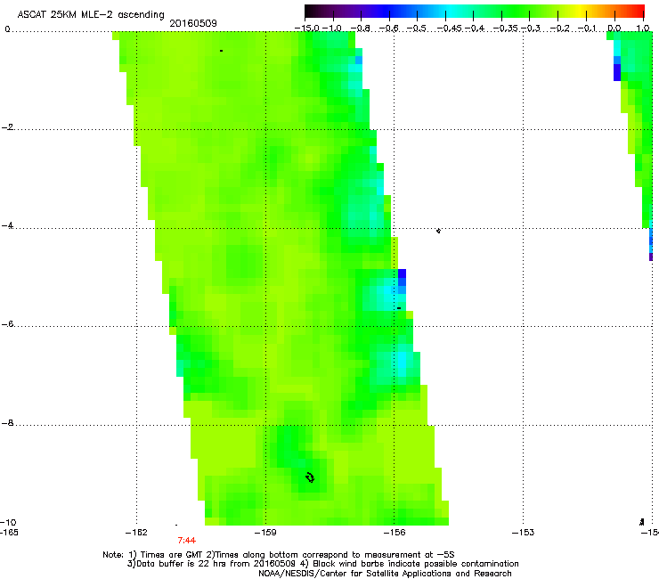The width and height of the screenshot is (659, 579).
Task: Click the colorbar label -0.2
Action: 559,29
